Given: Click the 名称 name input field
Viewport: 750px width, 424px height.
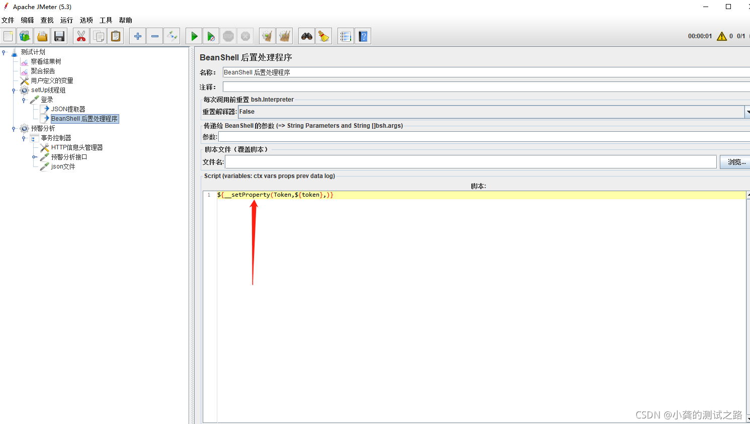Looking at the screenshot, I should [x=486, y=72].
